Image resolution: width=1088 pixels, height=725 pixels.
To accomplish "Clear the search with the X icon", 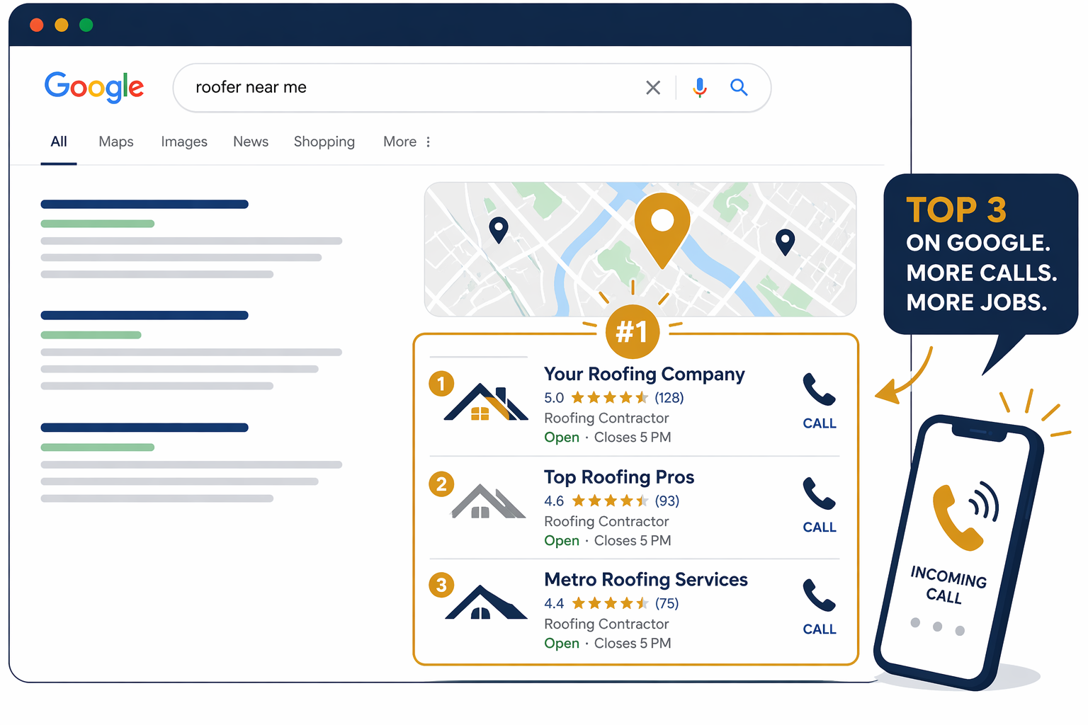I will click(x=653, y=88).
